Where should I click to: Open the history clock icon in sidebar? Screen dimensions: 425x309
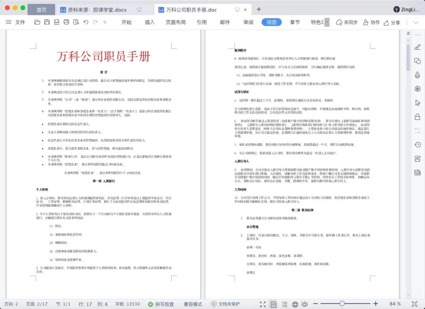(418, 145)
